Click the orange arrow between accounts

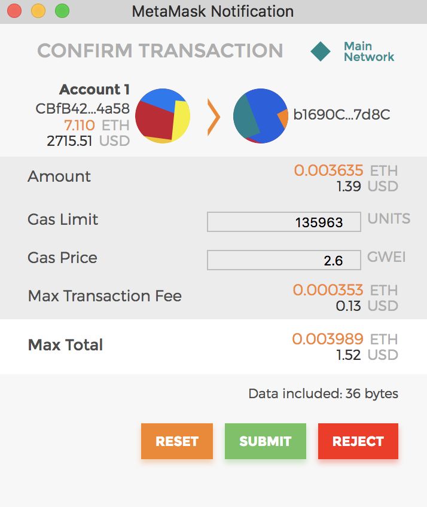click(213, 117)
